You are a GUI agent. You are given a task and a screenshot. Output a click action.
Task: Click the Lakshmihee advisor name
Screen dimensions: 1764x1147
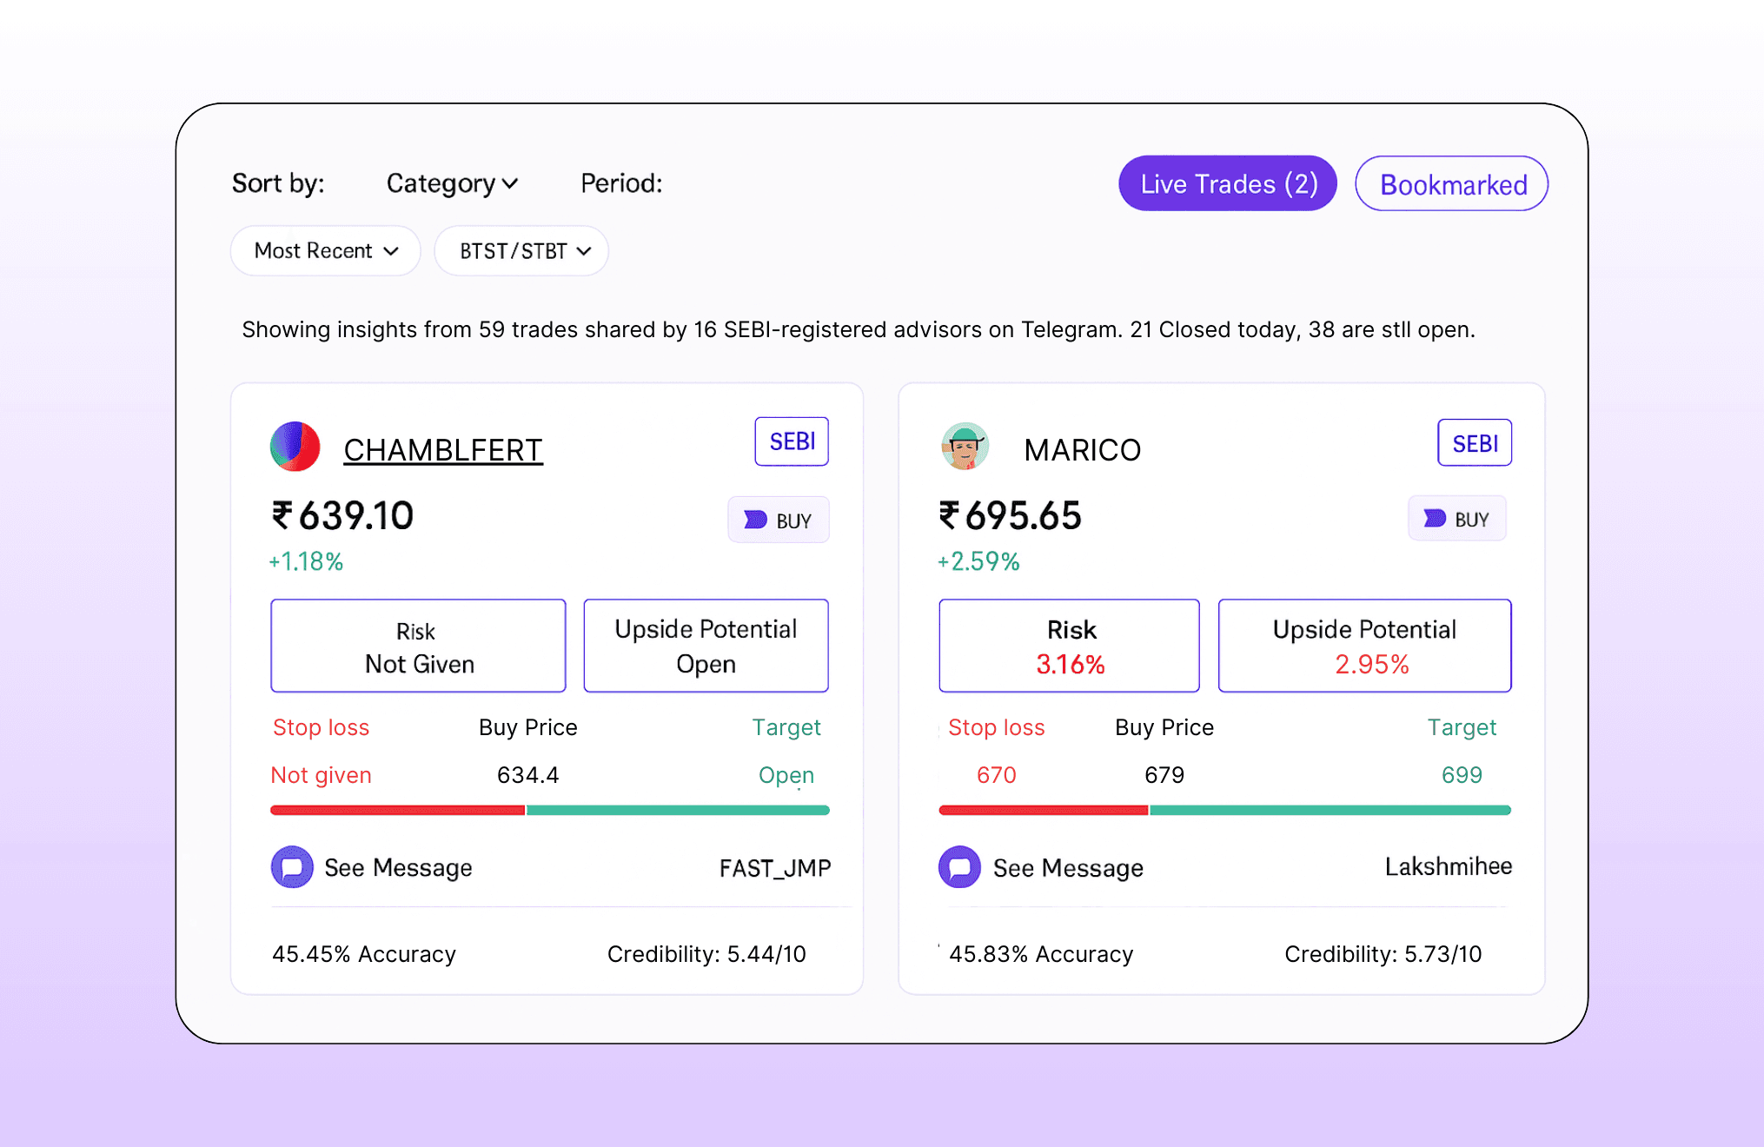click(1449, 866)
